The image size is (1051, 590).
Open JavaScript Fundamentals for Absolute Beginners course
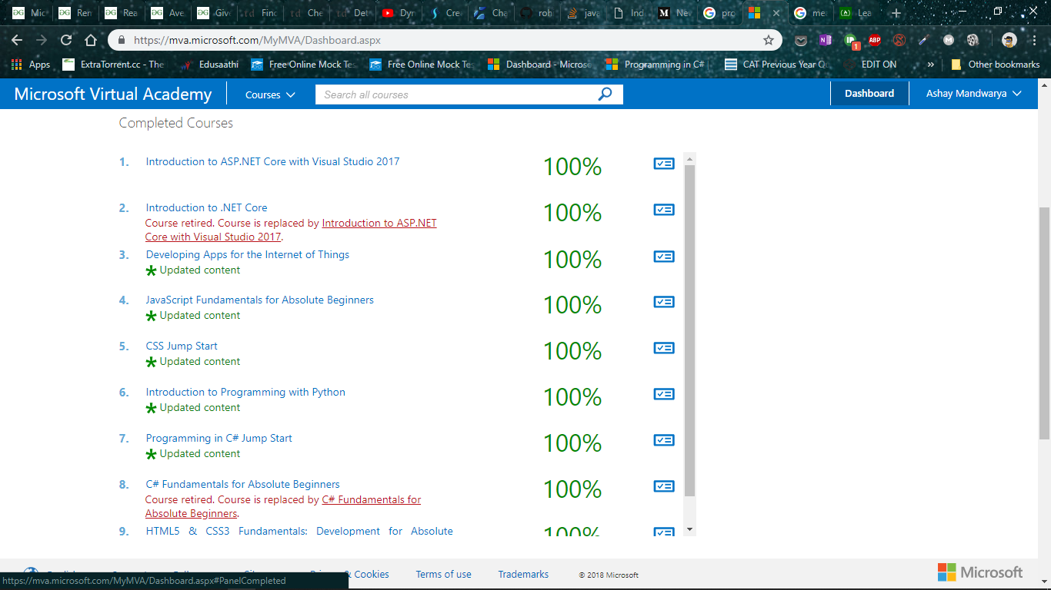[x=260, y=300]
